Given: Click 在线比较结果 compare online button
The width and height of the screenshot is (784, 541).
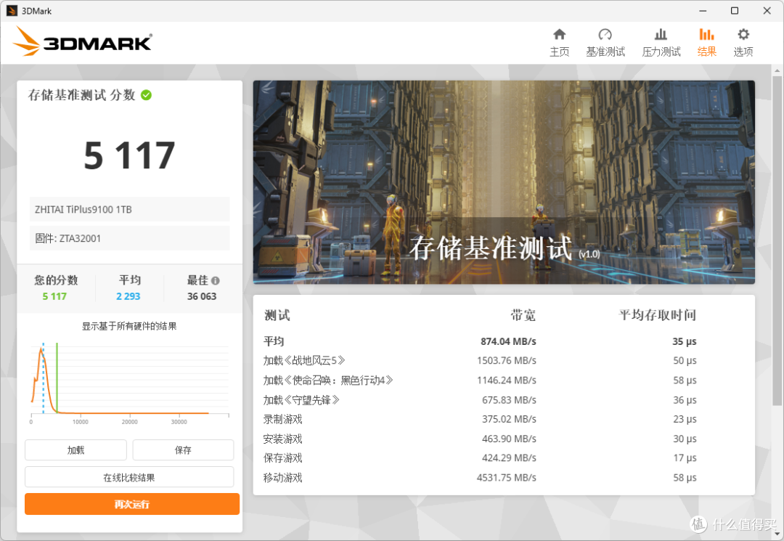Looking at the screenshot, I should pyautogui.click(x=129, y=477).
